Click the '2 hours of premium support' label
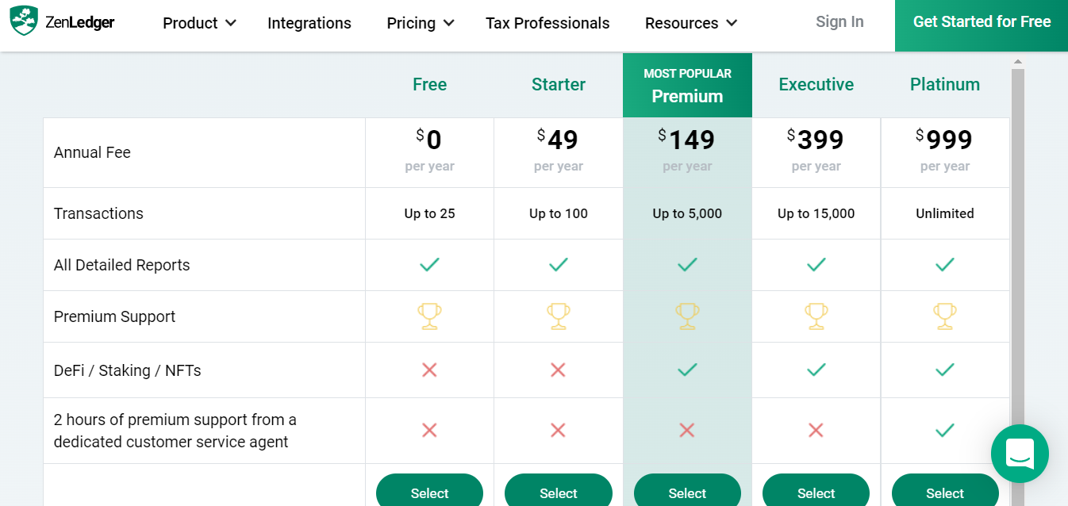 click(x=175, y=431)
